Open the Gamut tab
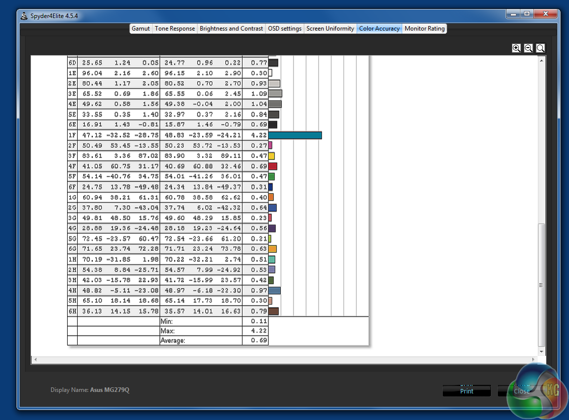The height and width of the screenshot is (420, 569). coord(140,28)
